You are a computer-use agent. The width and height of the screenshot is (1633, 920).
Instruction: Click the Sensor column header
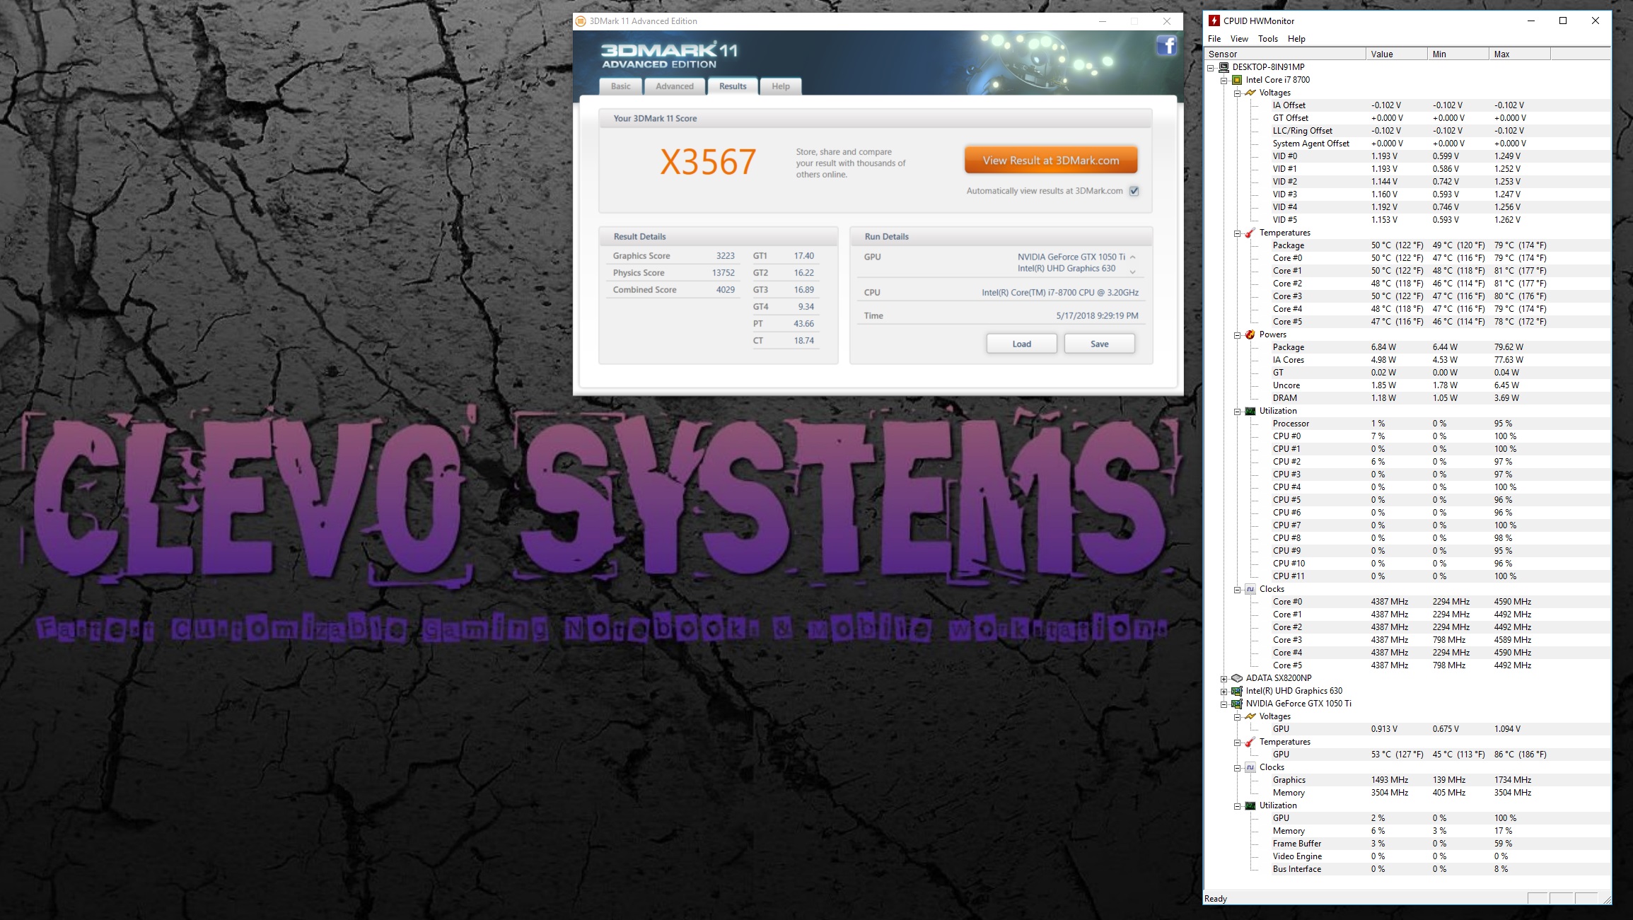(1284, 54)
